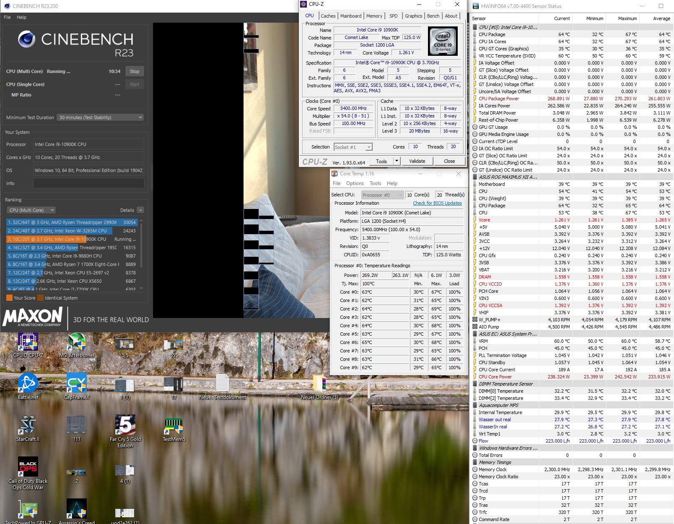Click the Intel Core i9 logo in CPU-Z
Screen dimensions: 674x524
[x=443, y=41]
